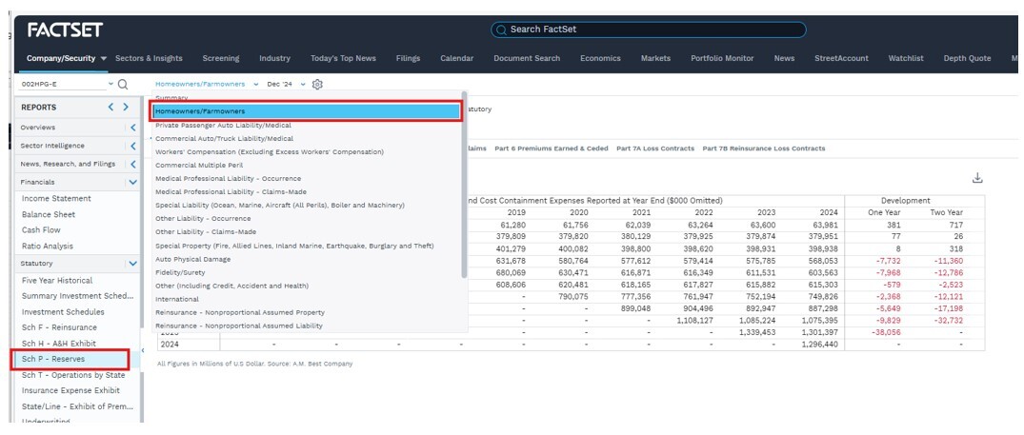Screen dimensions: 1024x435
Task: Click the 002HPG-E ticker input field
Action: (x=64, y=84)
